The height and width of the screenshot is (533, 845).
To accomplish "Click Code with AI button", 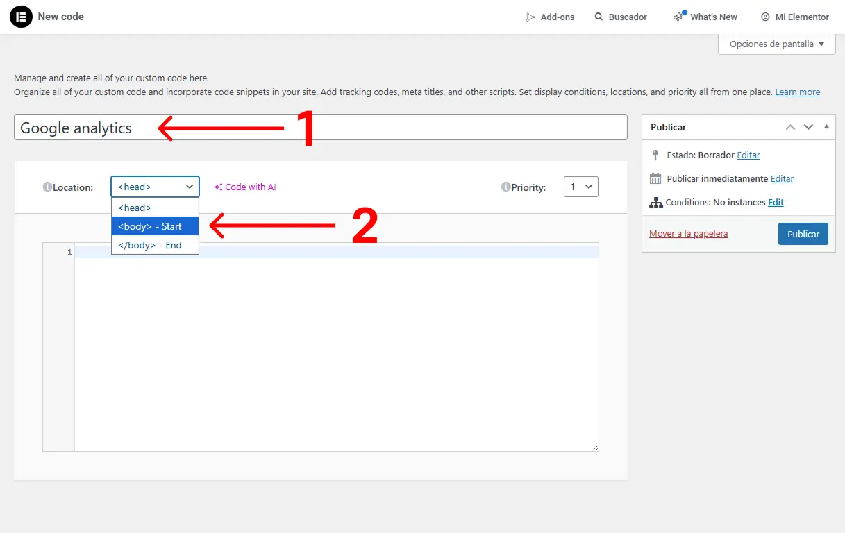I will [245, 187].
